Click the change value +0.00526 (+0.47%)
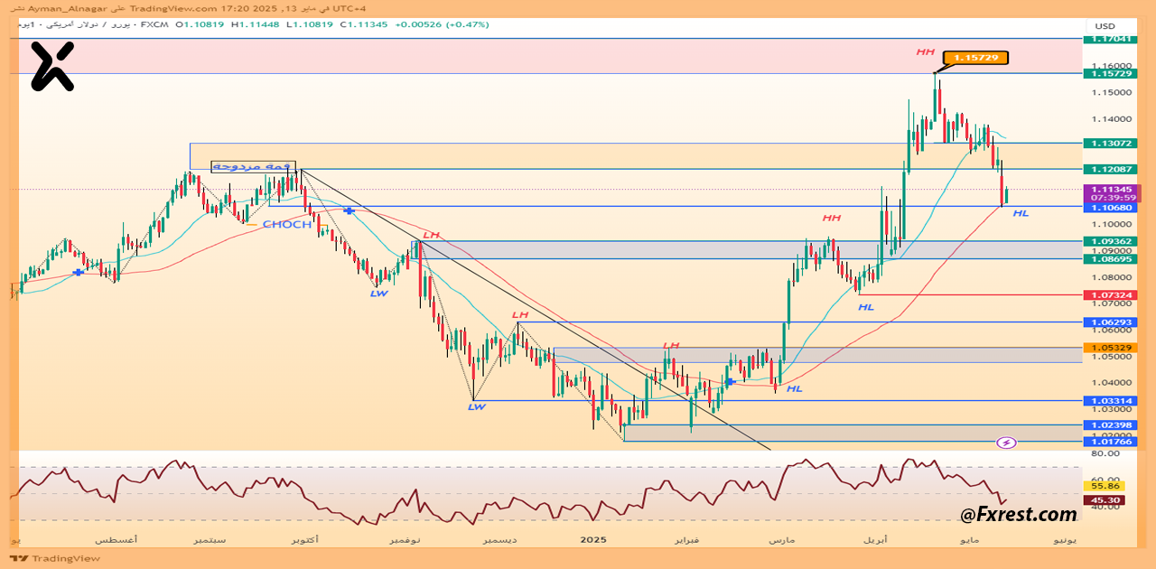This screenshot has height=569, width=1156. 442,24
